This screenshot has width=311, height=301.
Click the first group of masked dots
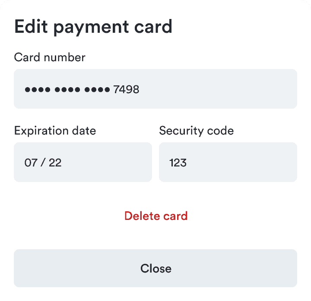(x=38, y=90)
